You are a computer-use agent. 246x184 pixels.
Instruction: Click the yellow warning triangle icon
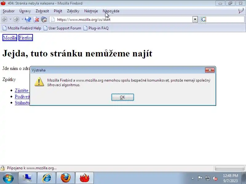(39, 82)
